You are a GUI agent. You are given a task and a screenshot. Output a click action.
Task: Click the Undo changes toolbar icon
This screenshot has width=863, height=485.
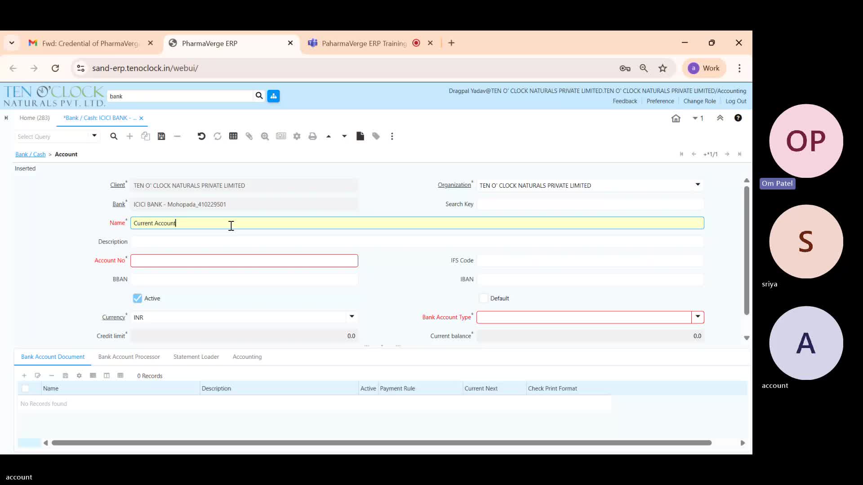pos(201,137)
